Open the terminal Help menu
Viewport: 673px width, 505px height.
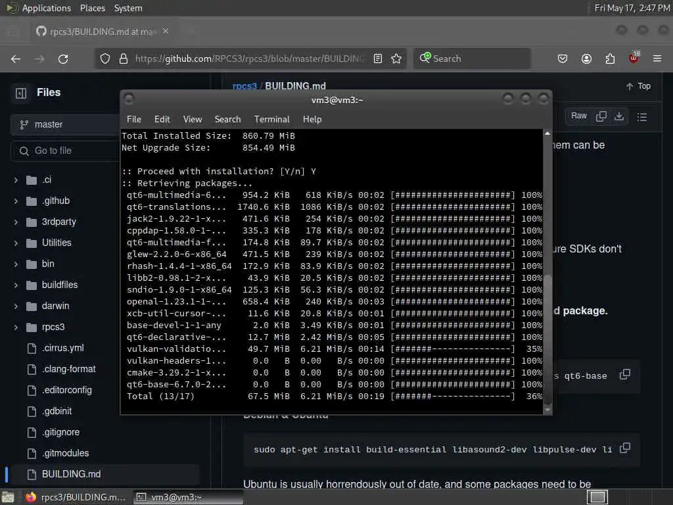[312, 120]
